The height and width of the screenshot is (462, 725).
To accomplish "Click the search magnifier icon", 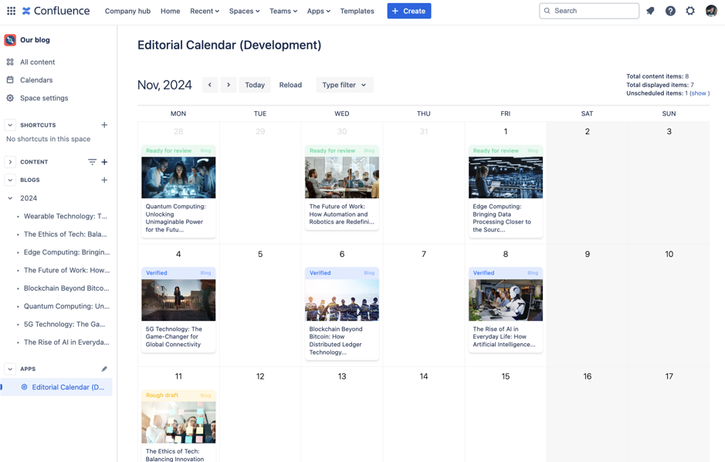I will (547, 11).
